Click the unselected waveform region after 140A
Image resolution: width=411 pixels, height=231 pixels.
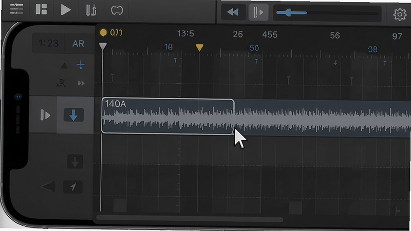[x=323, y=118]
